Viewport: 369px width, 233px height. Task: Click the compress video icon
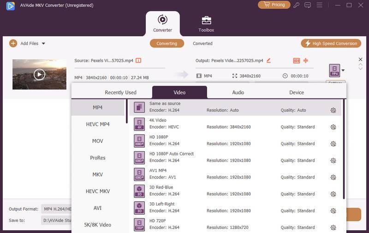tap(306, 61)
